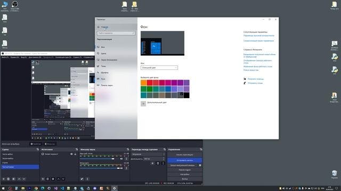Click the Главная home icon in Settings
The image size is (341, 191).
(x=98, y=27)
